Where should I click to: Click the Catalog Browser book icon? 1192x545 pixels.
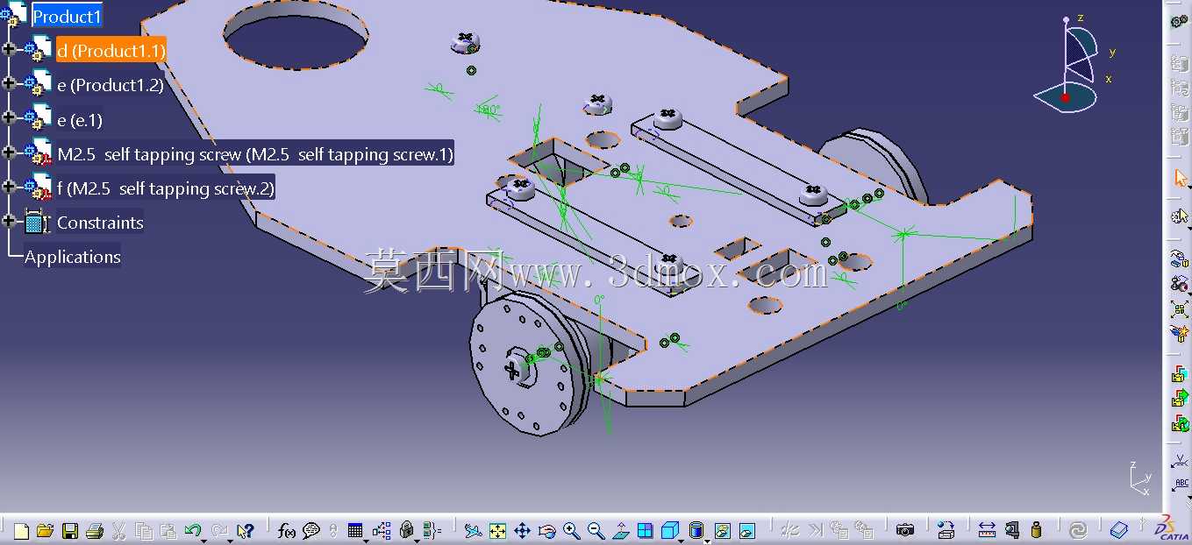(x=1118, y=530)
